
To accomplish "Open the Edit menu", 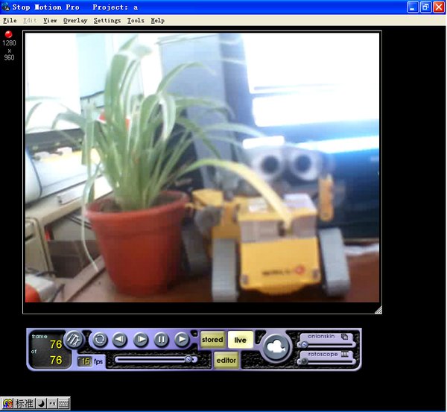I will tap(30, 21).
